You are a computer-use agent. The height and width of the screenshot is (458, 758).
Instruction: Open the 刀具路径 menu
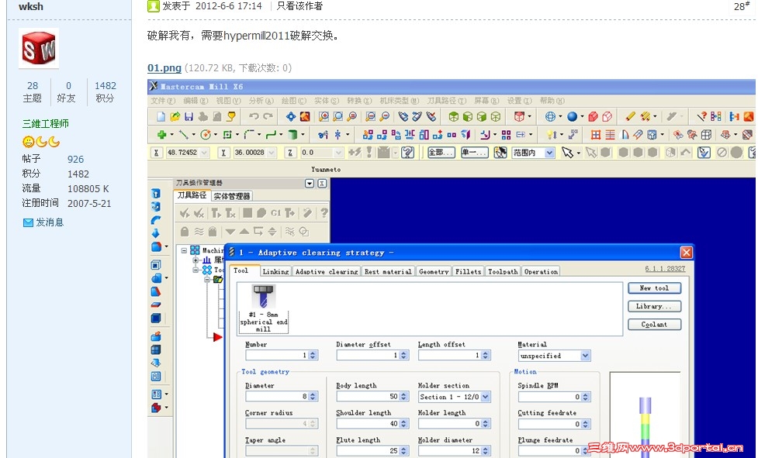447,101
